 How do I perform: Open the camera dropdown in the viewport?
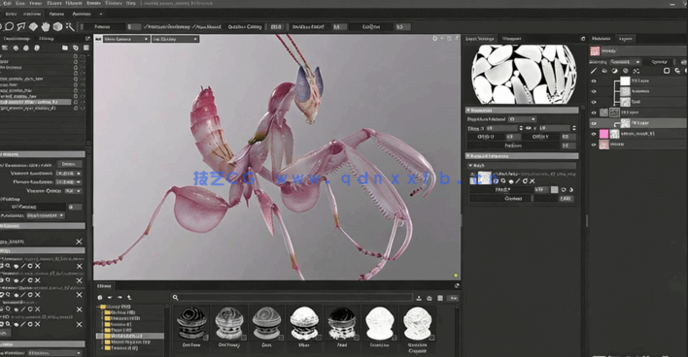click(126, 39)
